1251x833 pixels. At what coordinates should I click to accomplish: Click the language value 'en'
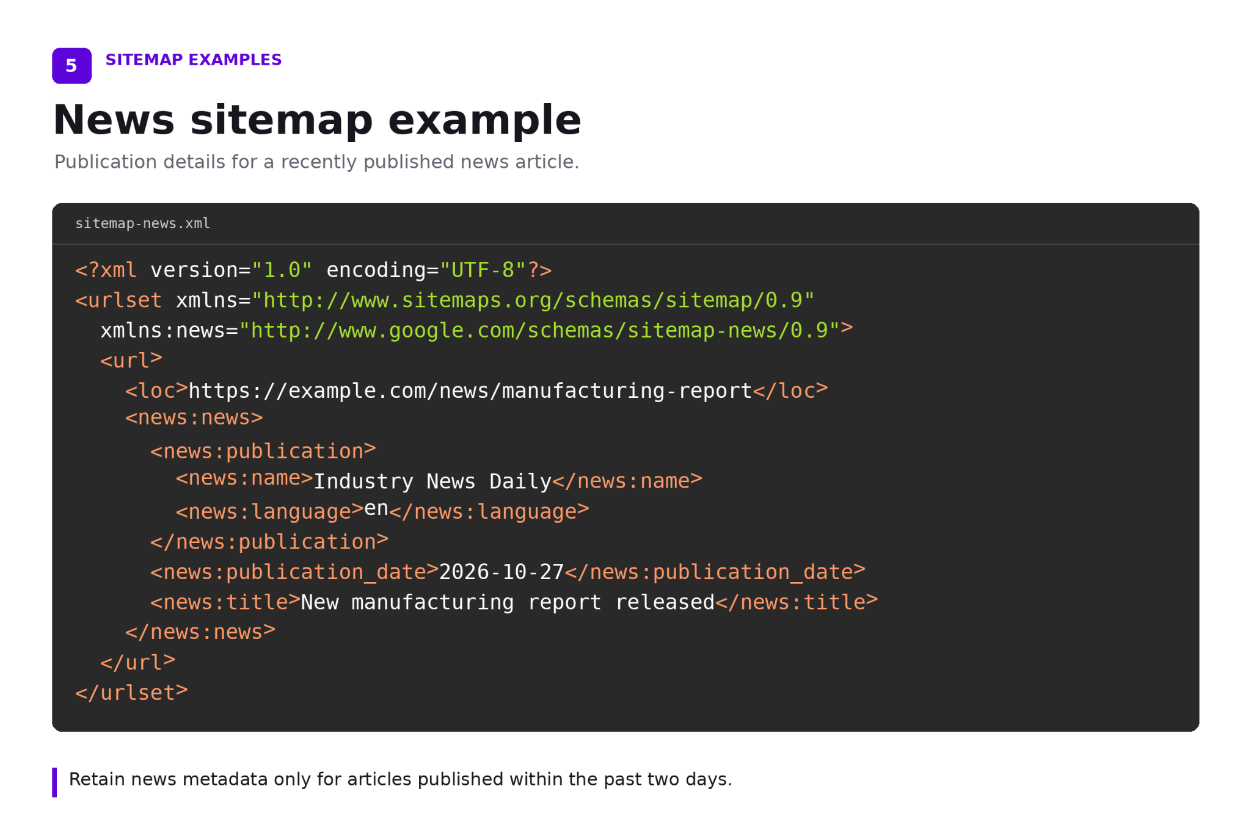376,508
